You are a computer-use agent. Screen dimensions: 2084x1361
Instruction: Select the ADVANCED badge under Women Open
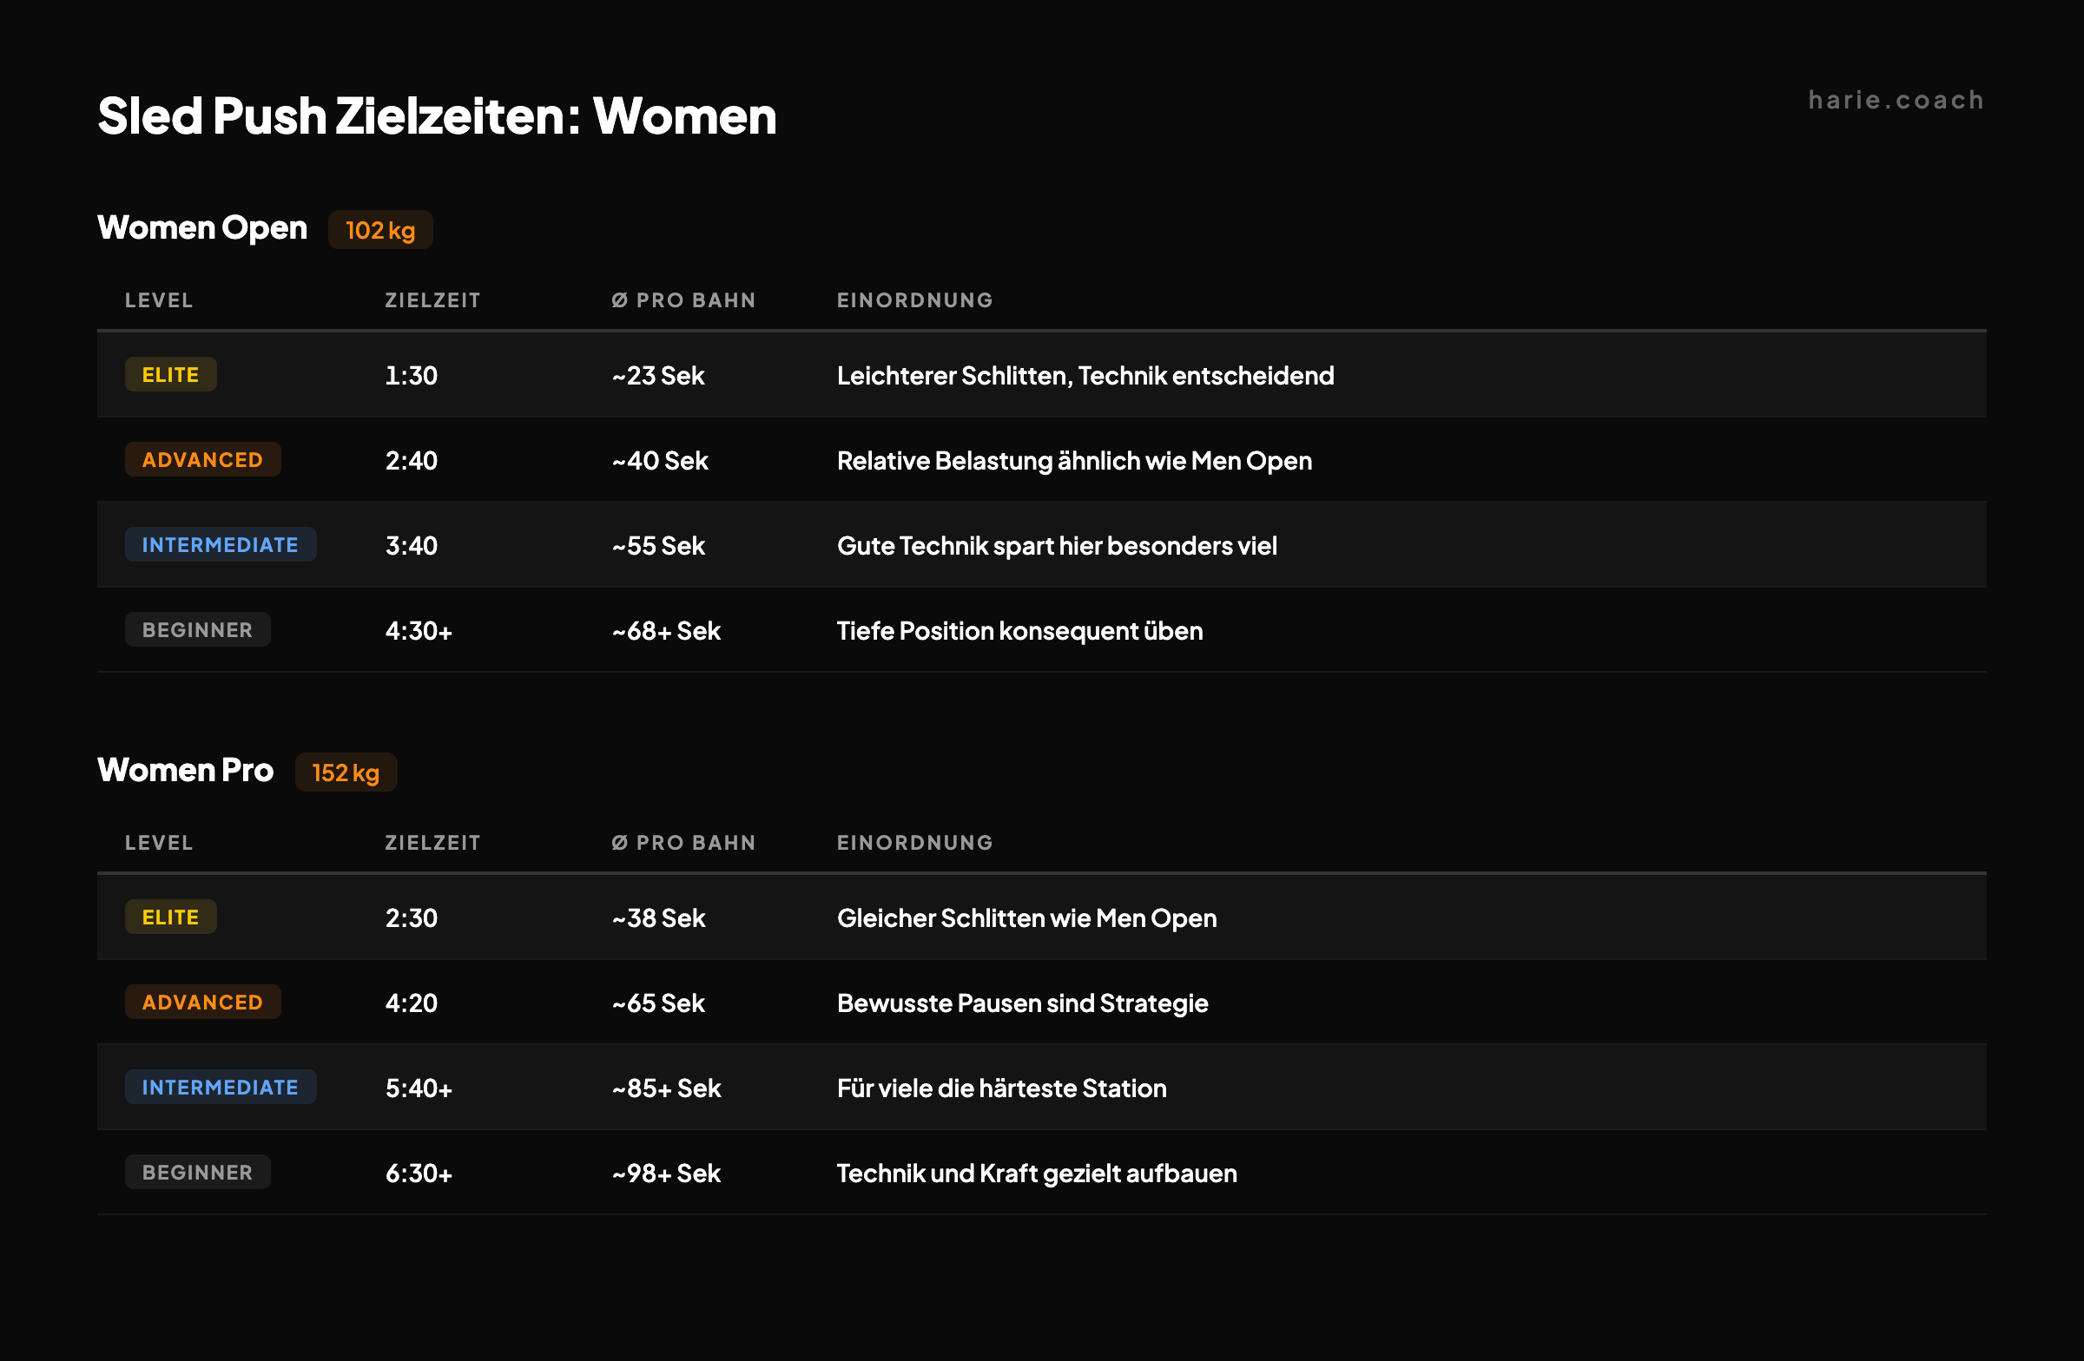click(x=202, y=458)
